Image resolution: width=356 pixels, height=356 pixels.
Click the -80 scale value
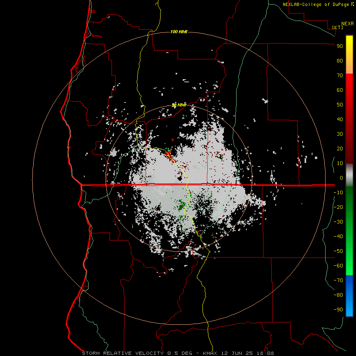tap(338, 295)
